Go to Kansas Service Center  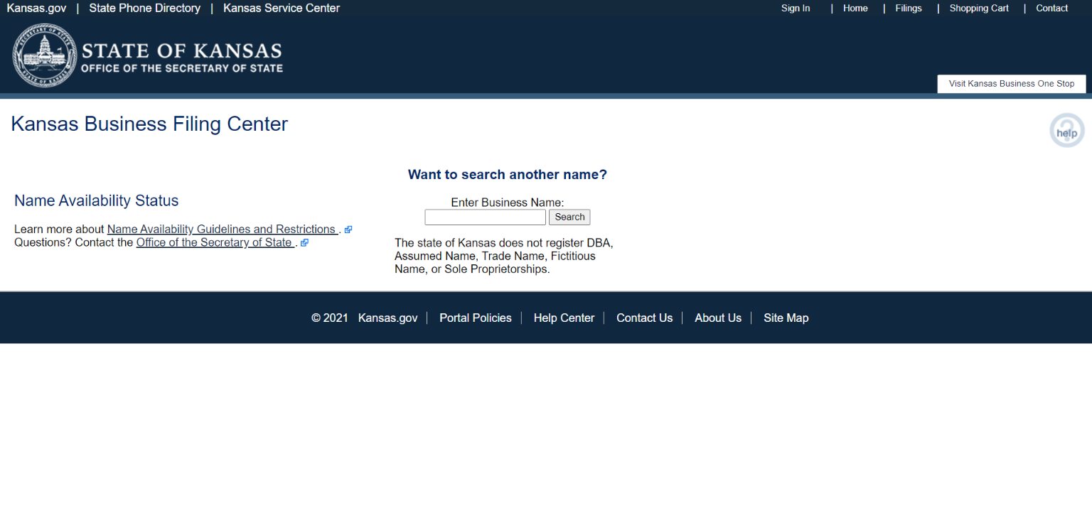(x=282, y=9)
